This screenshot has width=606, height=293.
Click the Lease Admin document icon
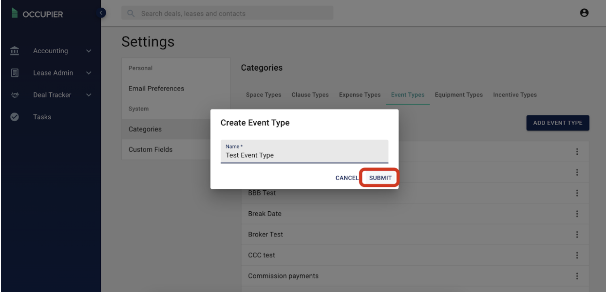[15, 73]
